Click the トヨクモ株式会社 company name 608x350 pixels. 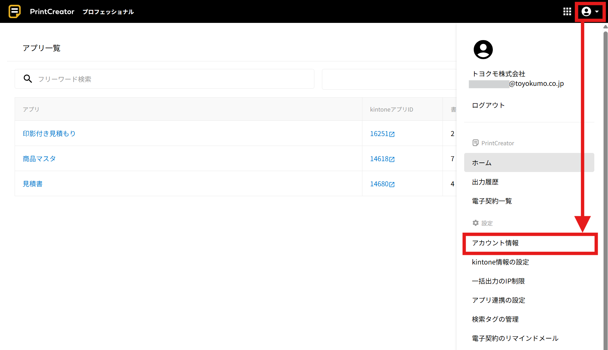pyautogui.click(x=499, y=74)
